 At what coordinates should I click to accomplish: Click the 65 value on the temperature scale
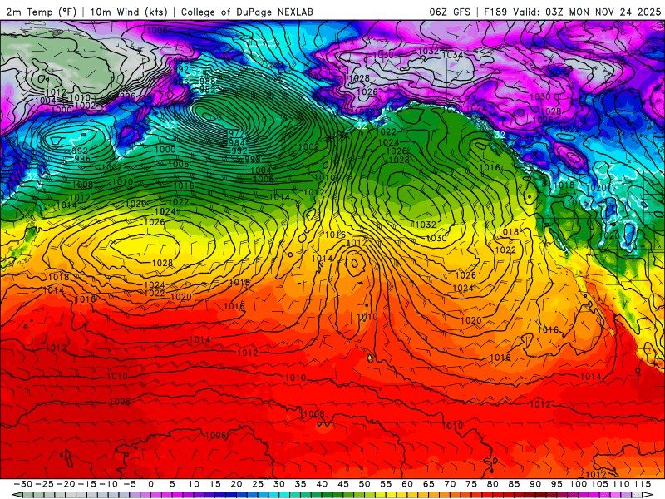click(x=428, y=484)
